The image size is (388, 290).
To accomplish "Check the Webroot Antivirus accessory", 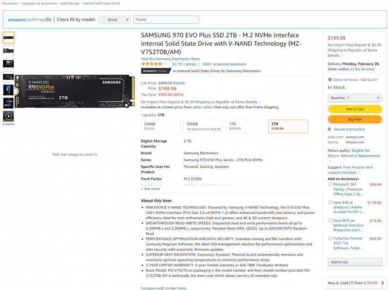I will tap(330, 221).
